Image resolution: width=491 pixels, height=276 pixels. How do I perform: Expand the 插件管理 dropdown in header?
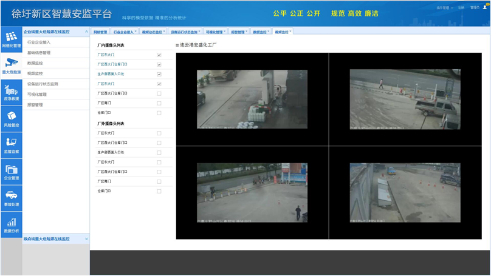pyautogui.click(x=444, y=8)
